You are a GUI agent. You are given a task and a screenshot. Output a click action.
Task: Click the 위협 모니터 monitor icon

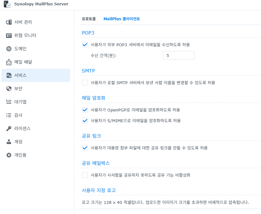pos(9,35)
